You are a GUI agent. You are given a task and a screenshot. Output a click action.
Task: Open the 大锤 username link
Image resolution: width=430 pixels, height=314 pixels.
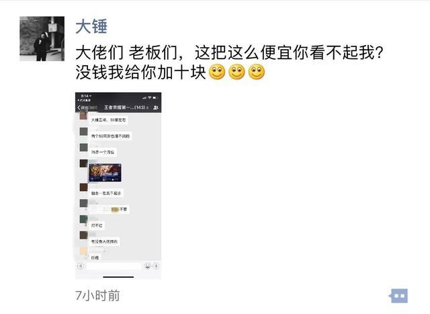pos(91,27)
